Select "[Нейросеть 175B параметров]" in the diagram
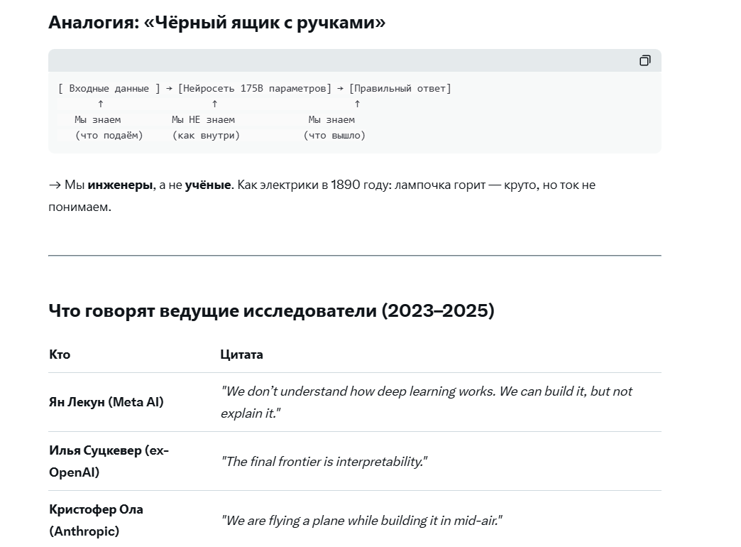This screenshot has height=547, width=741. click(254, 88)
